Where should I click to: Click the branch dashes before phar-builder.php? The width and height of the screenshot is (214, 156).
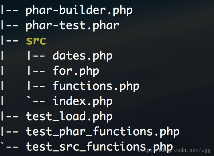tap(9, 10)
